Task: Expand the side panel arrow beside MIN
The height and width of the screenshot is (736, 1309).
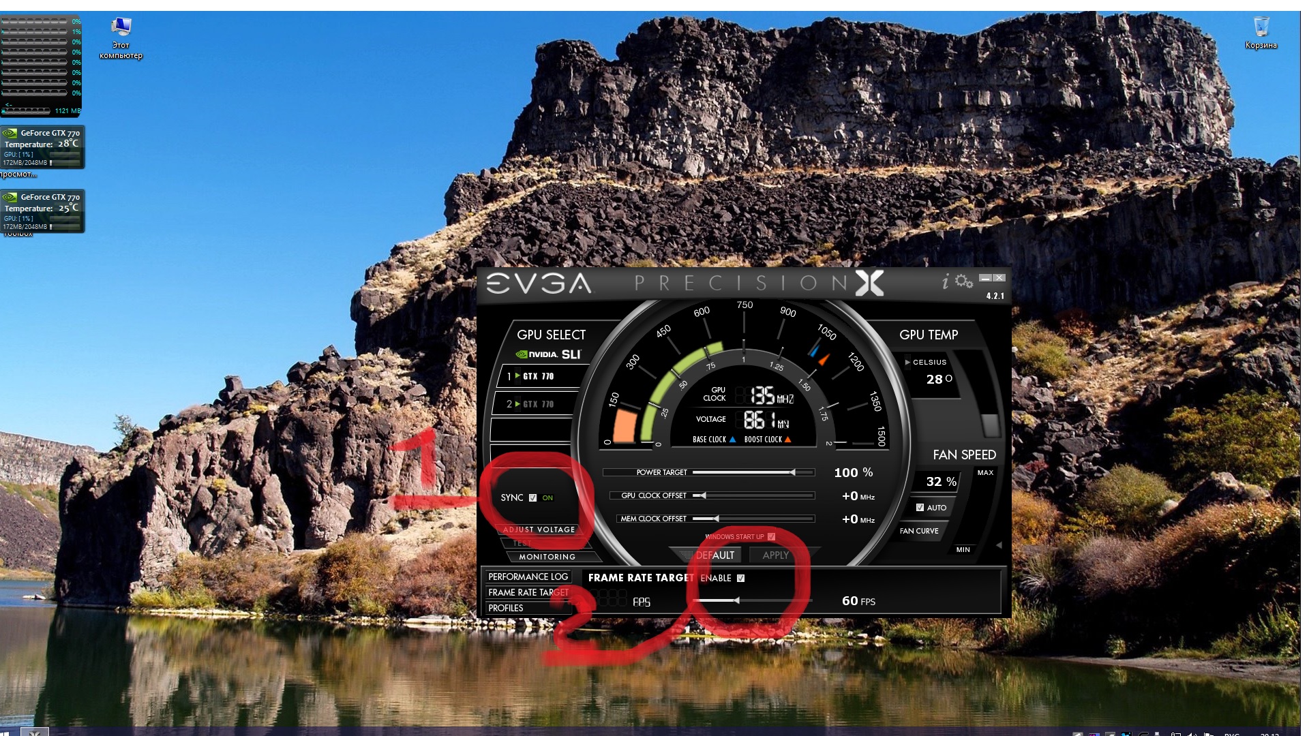Action: click(999, 545)
